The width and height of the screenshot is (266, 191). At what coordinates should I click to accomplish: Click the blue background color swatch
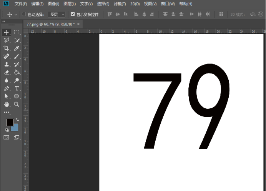click(15, 128)
